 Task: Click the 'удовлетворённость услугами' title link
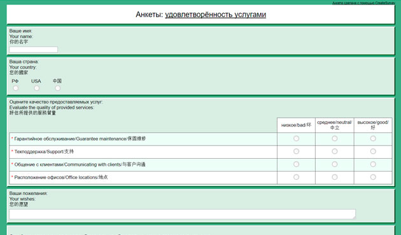point(215,15)
